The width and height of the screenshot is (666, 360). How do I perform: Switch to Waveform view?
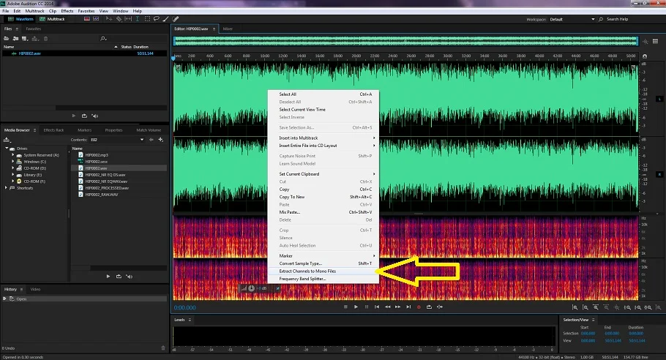click(20, 19)
